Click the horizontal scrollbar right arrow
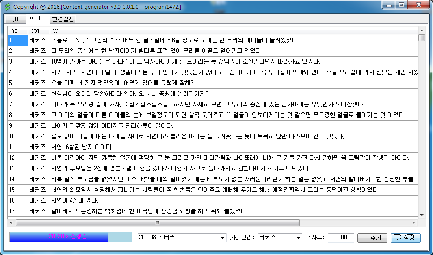This screenshot has width=433, height=255. tap(414, 222)
